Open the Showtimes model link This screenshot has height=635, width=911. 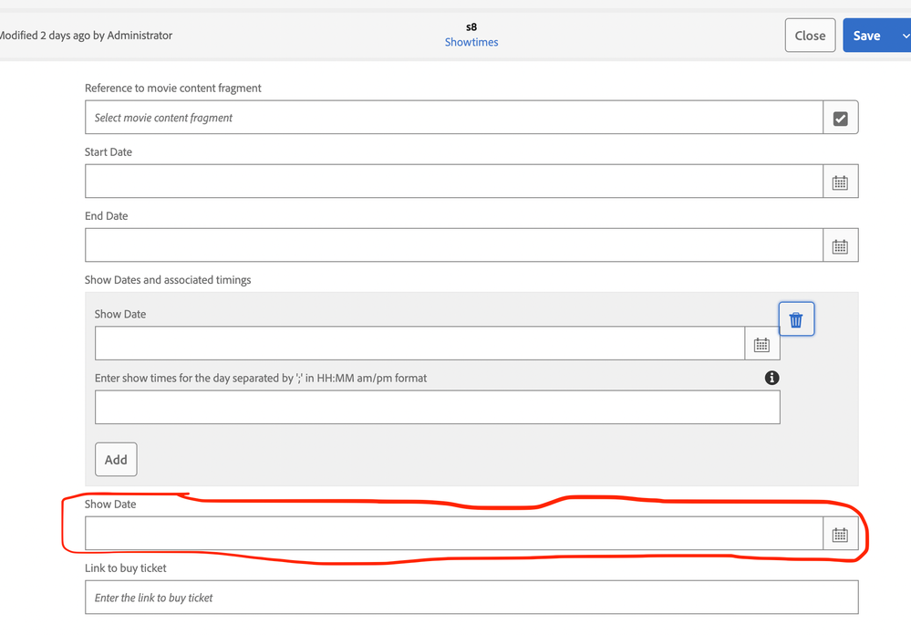tap(471, 42)
